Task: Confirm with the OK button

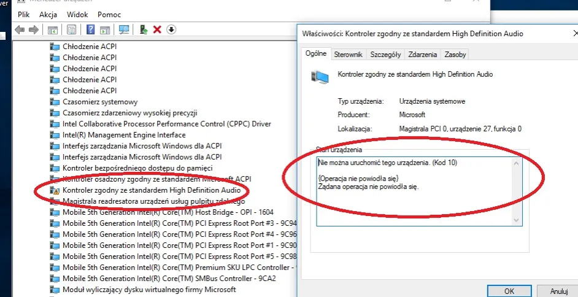Action: [x=509, y=291]
